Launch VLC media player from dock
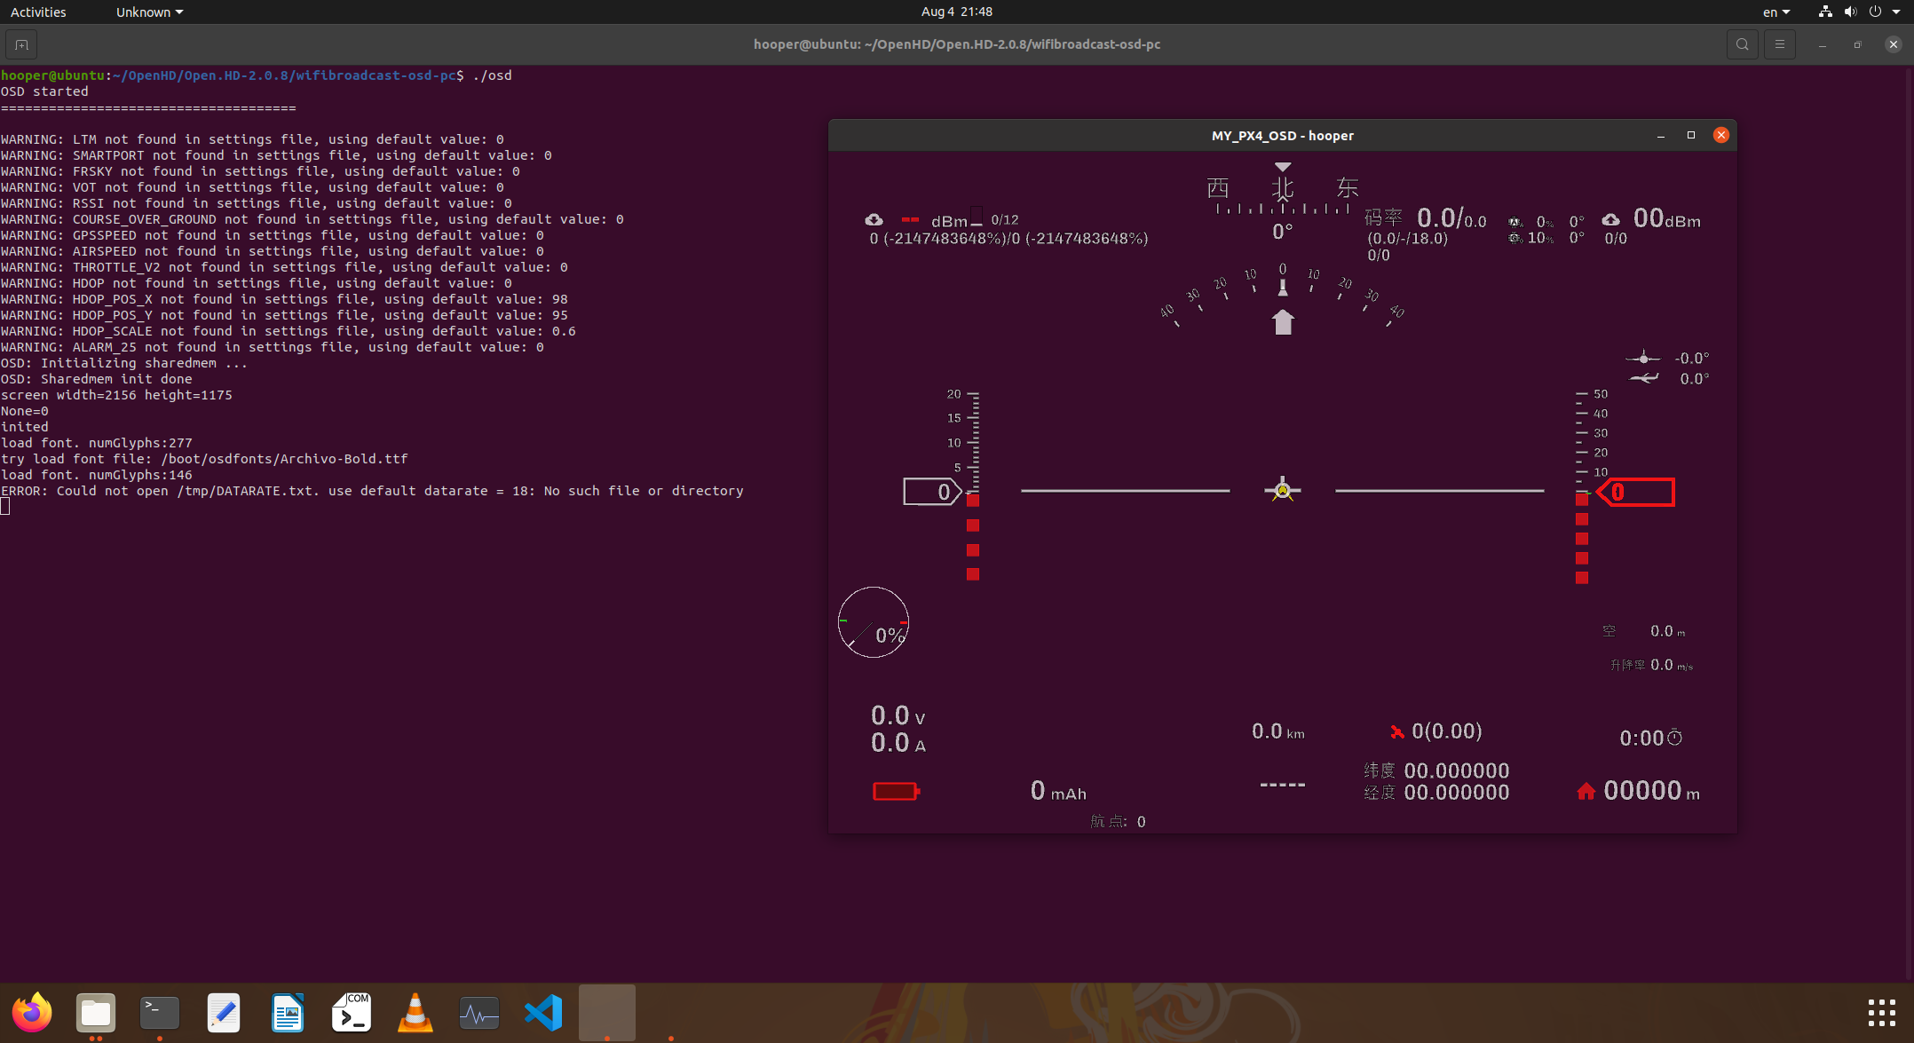Viewport: 1914px width, 1043px height. click(415, 1013)
